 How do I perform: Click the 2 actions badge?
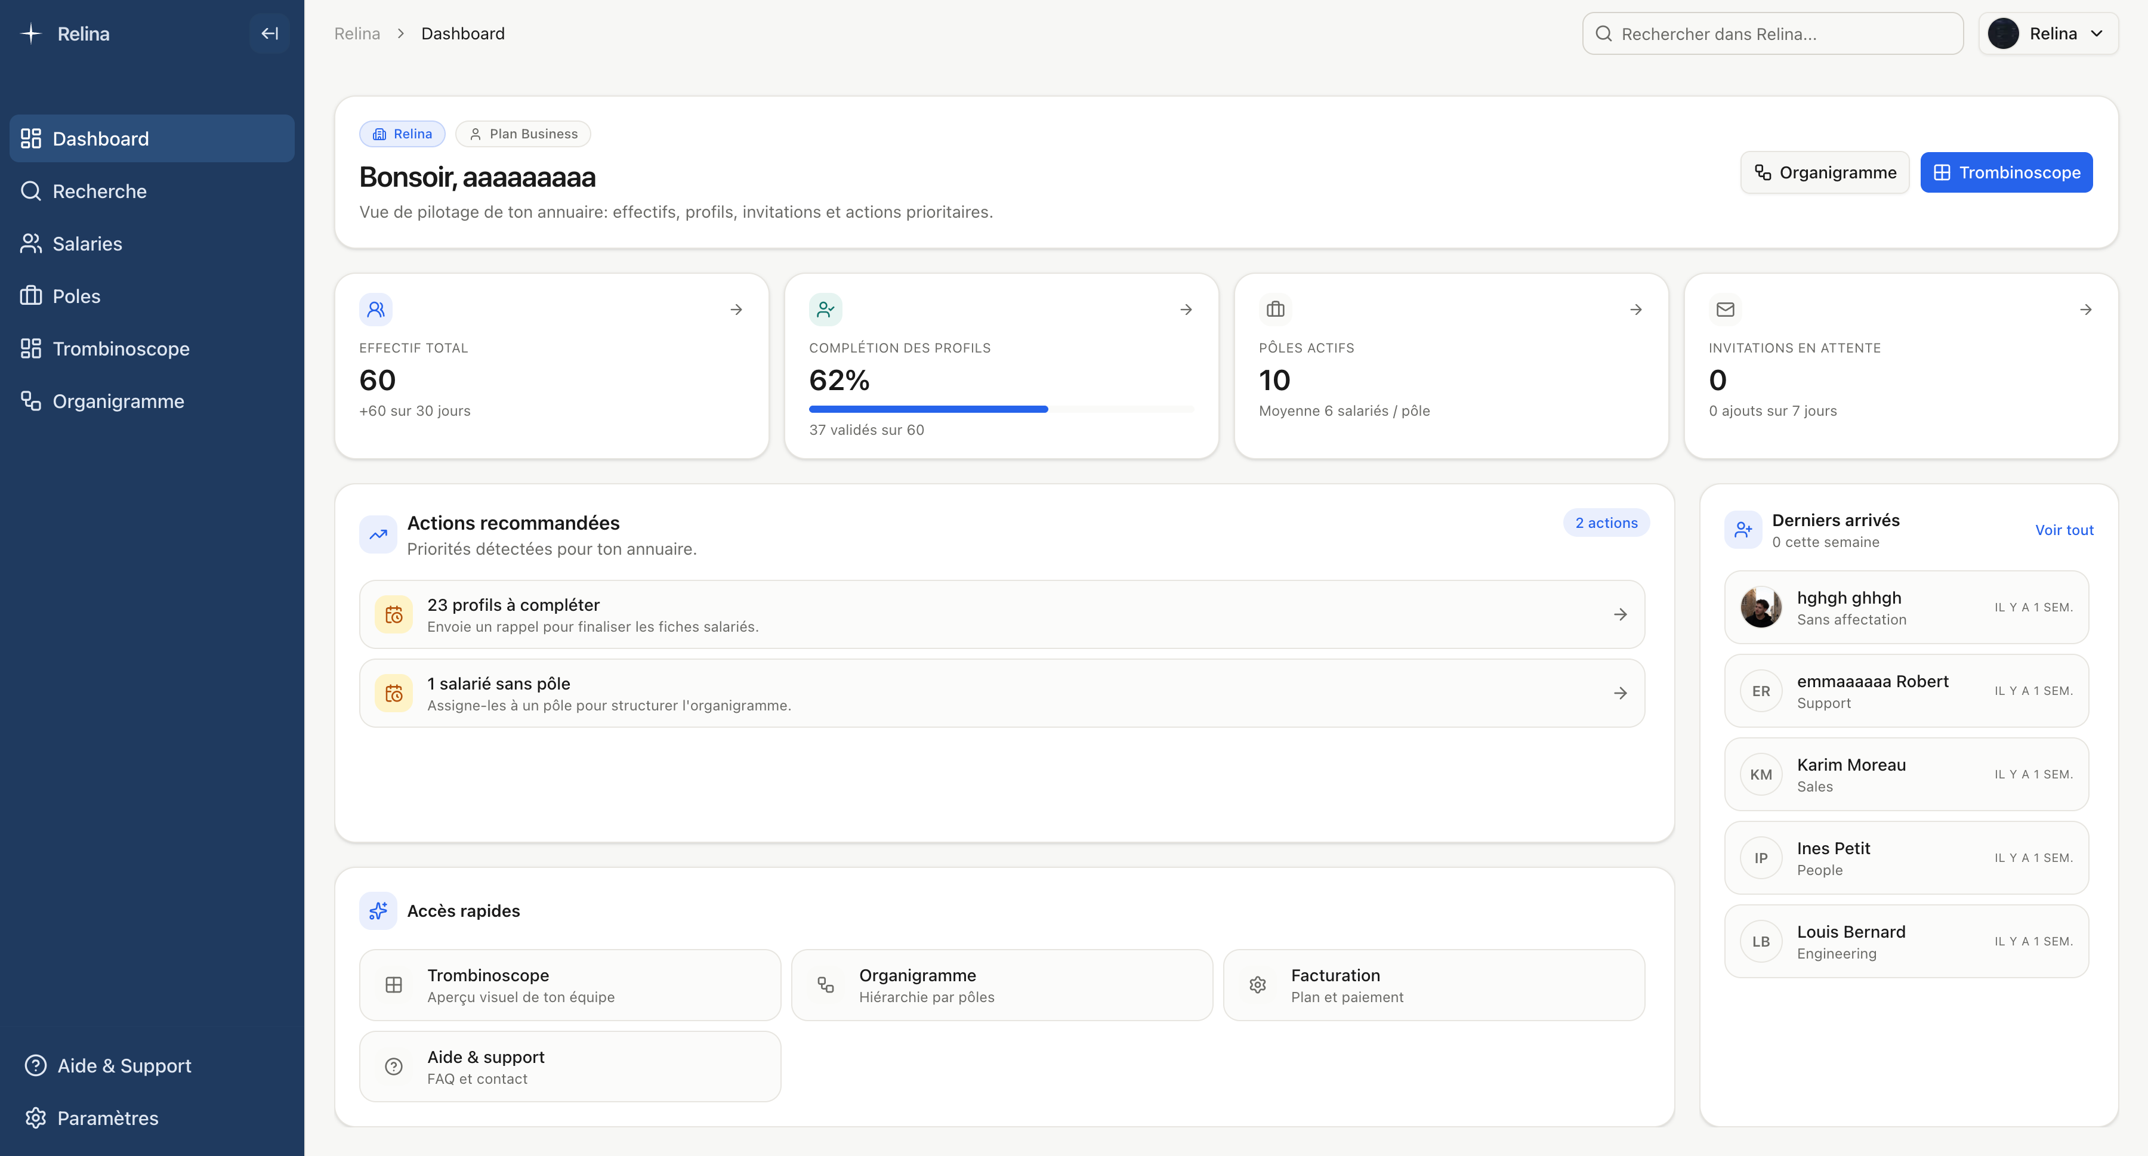click(x=1606, y=523)
